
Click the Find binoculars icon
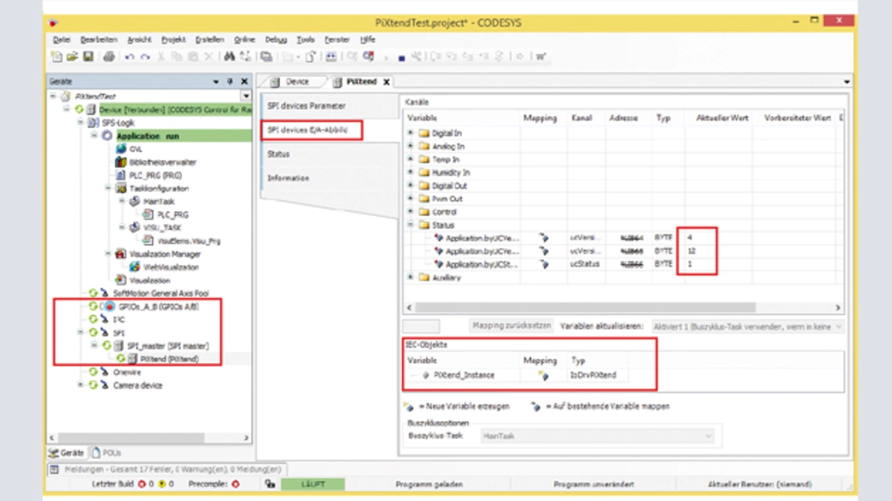pyautogui.click(x=229, y=57)
